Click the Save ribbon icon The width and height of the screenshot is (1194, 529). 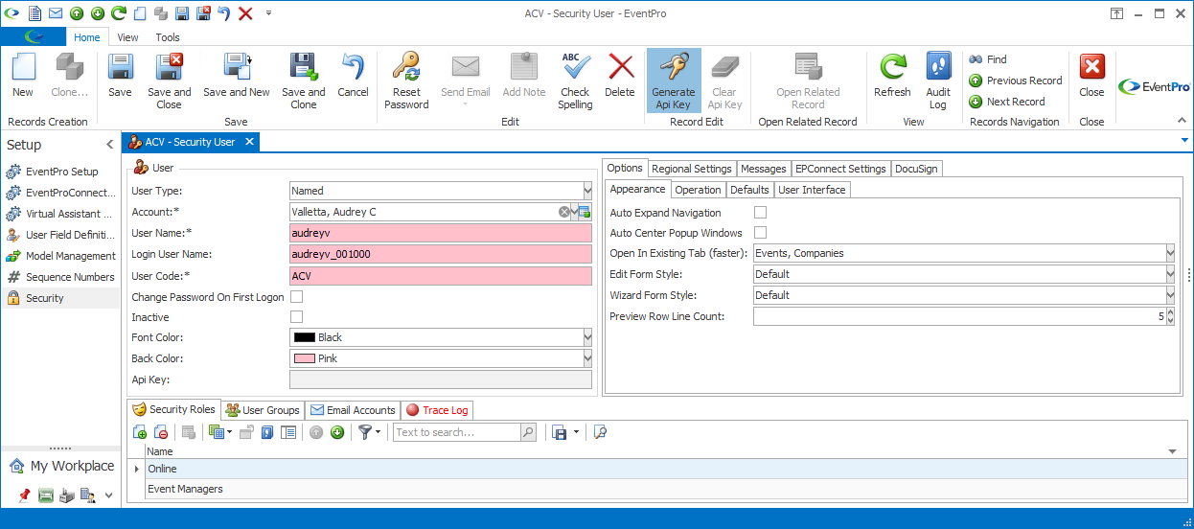click(x=120, y=67)
